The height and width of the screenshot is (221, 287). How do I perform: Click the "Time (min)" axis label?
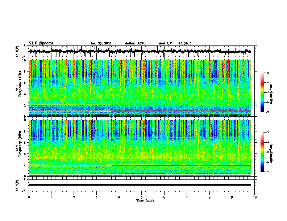pyautogui.click(x=145, y=200)
